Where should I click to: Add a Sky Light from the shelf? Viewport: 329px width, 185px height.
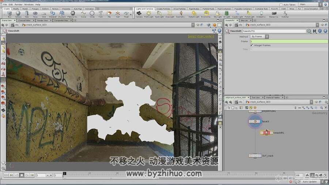click(218, 14)
